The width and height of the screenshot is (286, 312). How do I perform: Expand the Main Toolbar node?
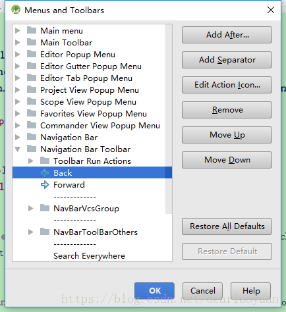(x=18, y=42)
